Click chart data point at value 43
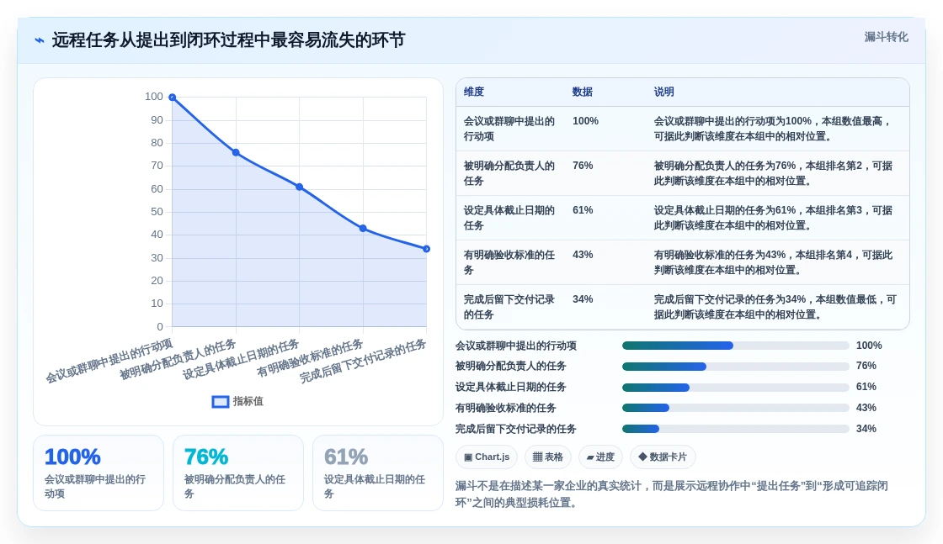Viewport: 943px width, 544px height. click(363, 228)
